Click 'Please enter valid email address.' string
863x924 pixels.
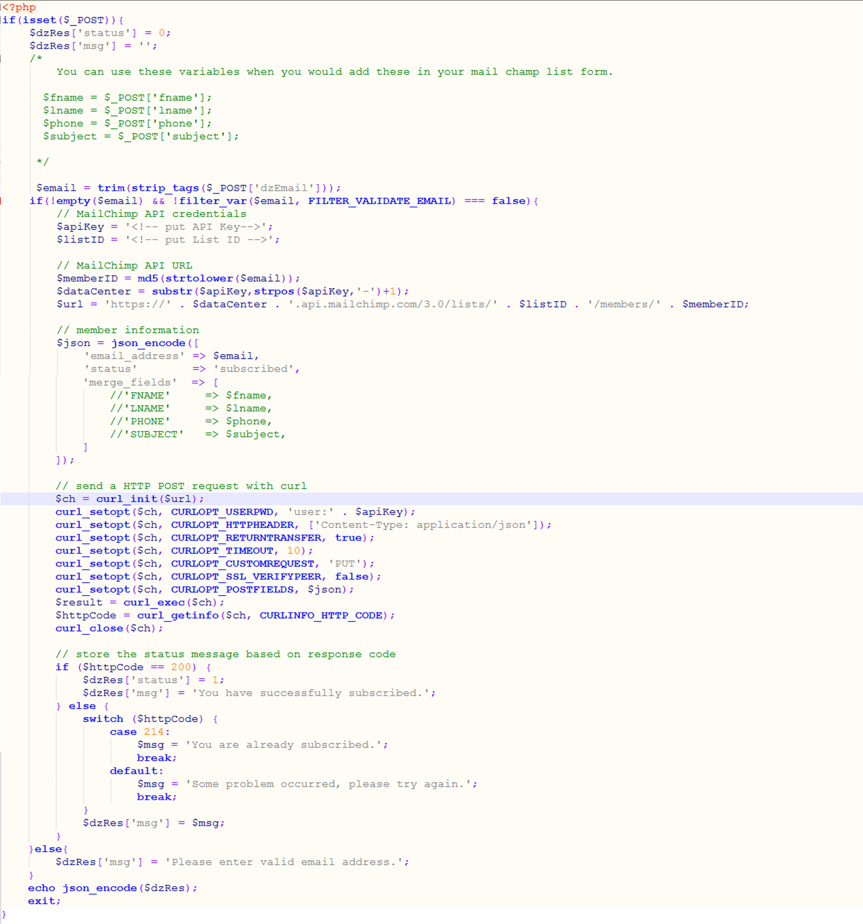[283, 862]
